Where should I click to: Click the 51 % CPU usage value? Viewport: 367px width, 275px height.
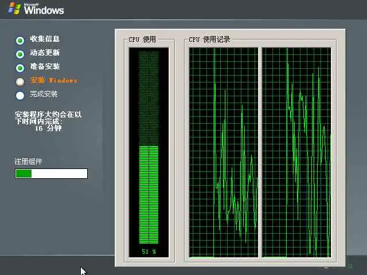pos(149,252)
